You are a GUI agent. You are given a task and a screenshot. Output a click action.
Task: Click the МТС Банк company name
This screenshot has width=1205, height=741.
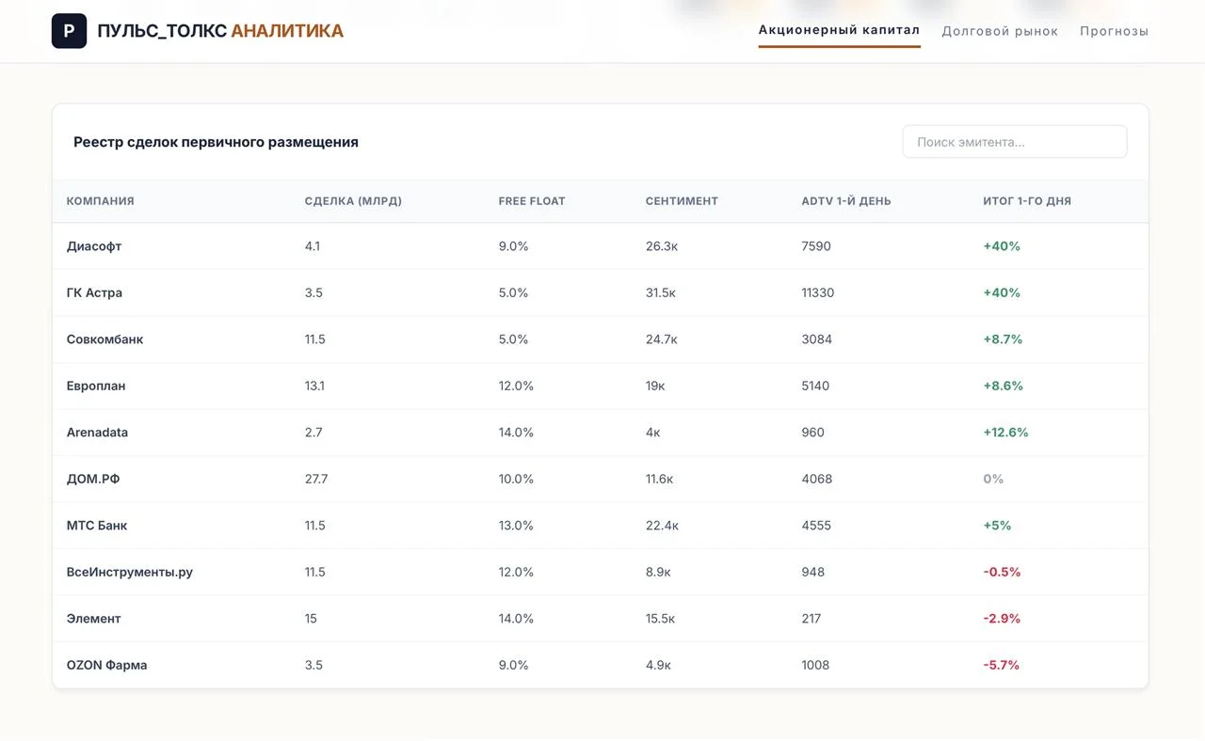click(97, 526)
